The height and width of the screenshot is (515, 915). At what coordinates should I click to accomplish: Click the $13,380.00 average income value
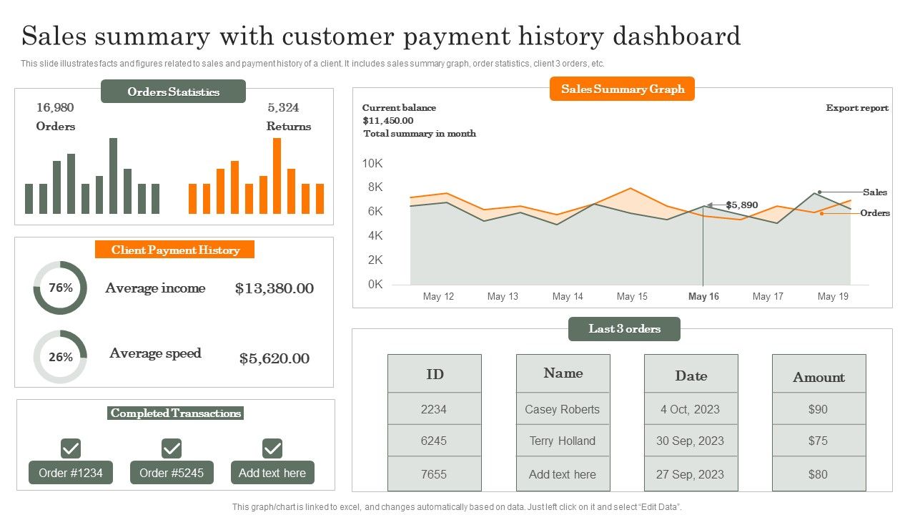274,288
